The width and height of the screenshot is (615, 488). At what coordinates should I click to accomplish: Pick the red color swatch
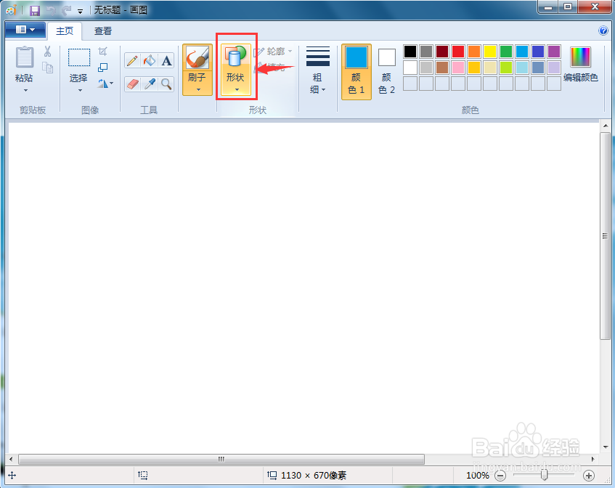458,52
